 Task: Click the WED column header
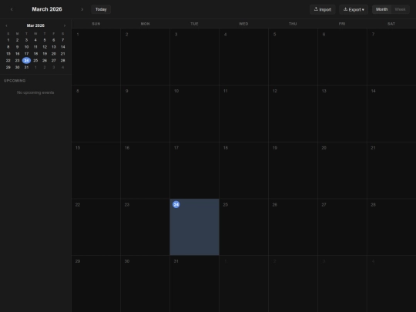click(243, 24)
